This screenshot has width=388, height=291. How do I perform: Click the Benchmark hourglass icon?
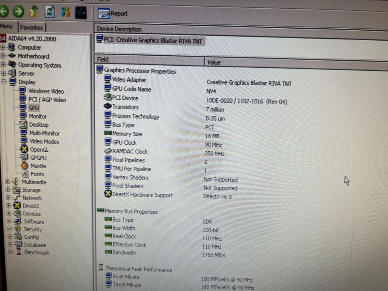coord(19,252)
